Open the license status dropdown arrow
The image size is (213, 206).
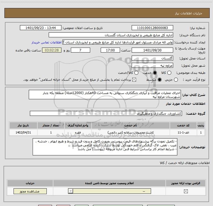[x=71, y=191]
